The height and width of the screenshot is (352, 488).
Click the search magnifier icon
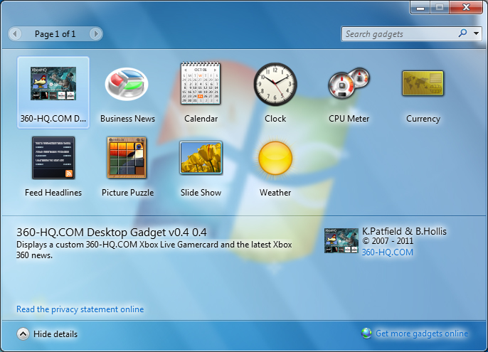pos(463,33)
